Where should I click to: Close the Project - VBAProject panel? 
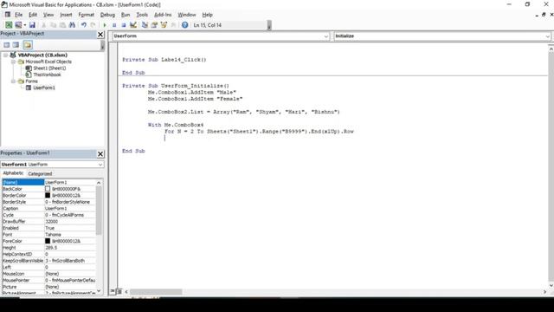point(100,35)
